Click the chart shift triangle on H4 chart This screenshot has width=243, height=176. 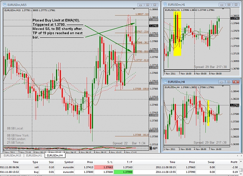[223, 86]
